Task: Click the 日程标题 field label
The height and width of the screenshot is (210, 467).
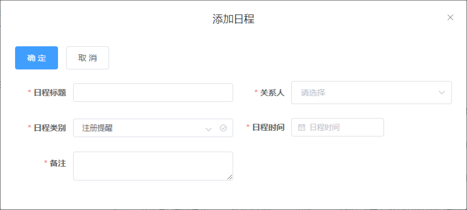Action: tap(50, 93)
